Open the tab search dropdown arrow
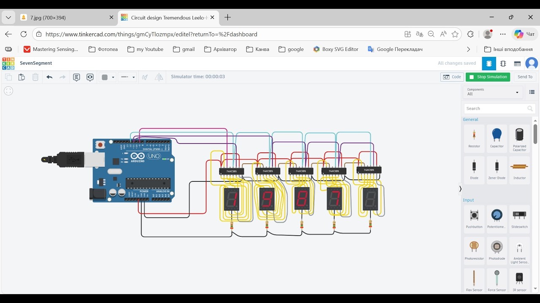Image resolution: width=540 pixels, height=303 pixels. [9, 18]
